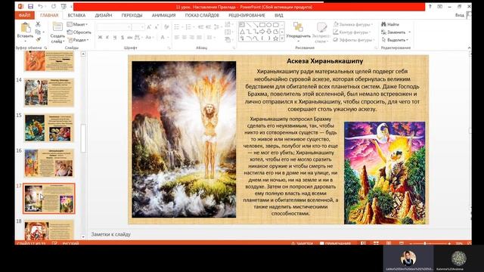Screen dimensions: 484x272
Task: Click the Copy icon in clipboard group
Action: (x=38, y=32)
